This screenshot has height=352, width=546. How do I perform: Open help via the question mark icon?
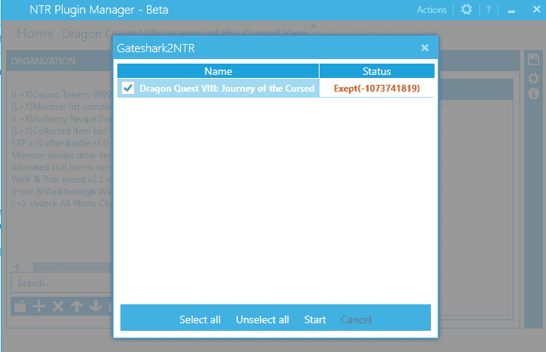coord(488,10)
